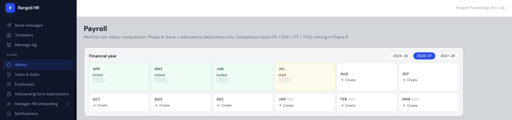Select the Admin shield icon
The height and width of the screenshot is (120, 512).
(9, 65)
